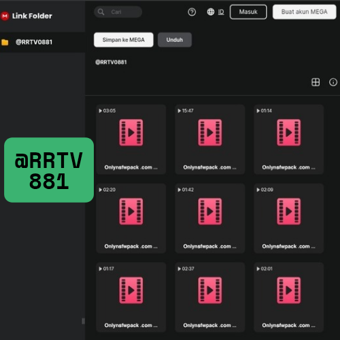Click the MEGA logo icon
340x340 pixels.
(x=5, y=16)
